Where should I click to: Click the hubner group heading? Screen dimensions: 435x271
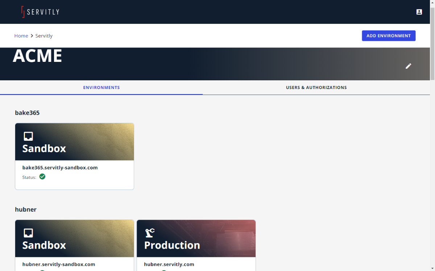(x=26, y=209)
